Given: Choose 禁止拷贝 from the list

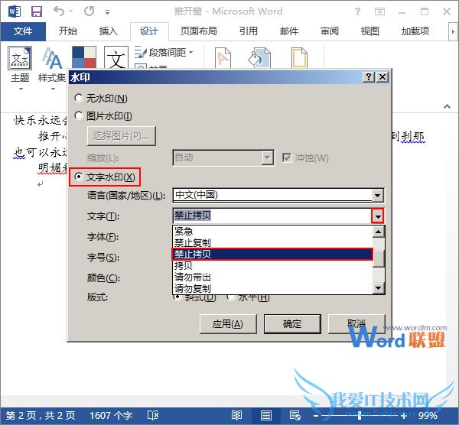Looking at the screenshot, I should click(272, 255).
